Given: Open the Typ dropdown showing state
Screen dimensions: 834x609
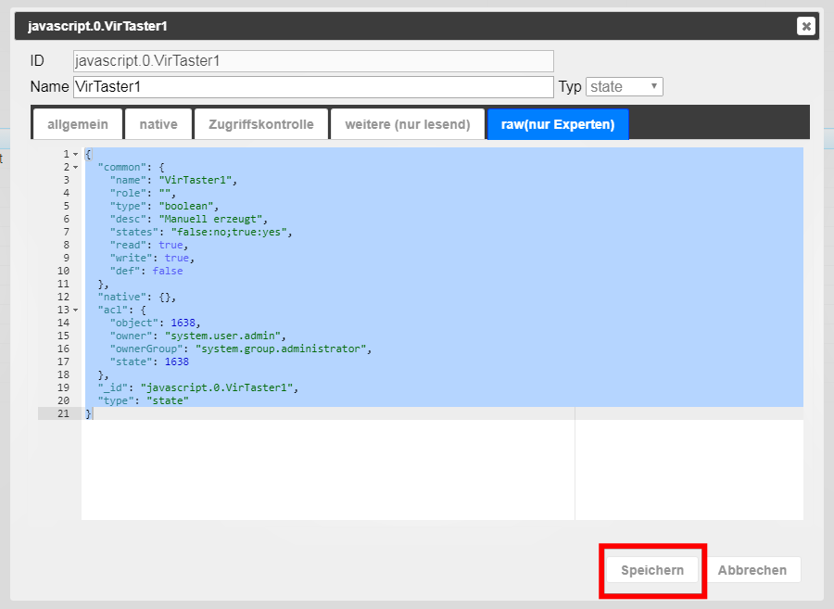Looking at the screenshot, I should coord(625,87).
